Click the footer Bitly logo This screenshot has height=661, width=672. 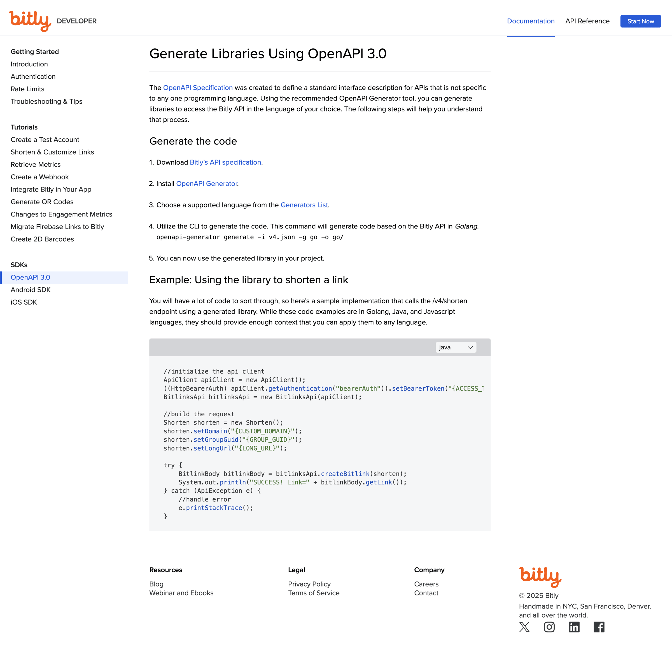[x=540, y=577]
